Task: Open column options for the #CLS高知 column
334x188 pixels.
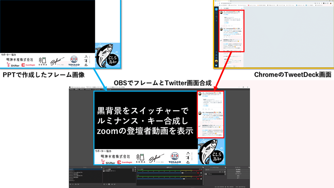Action: point(242,8)
